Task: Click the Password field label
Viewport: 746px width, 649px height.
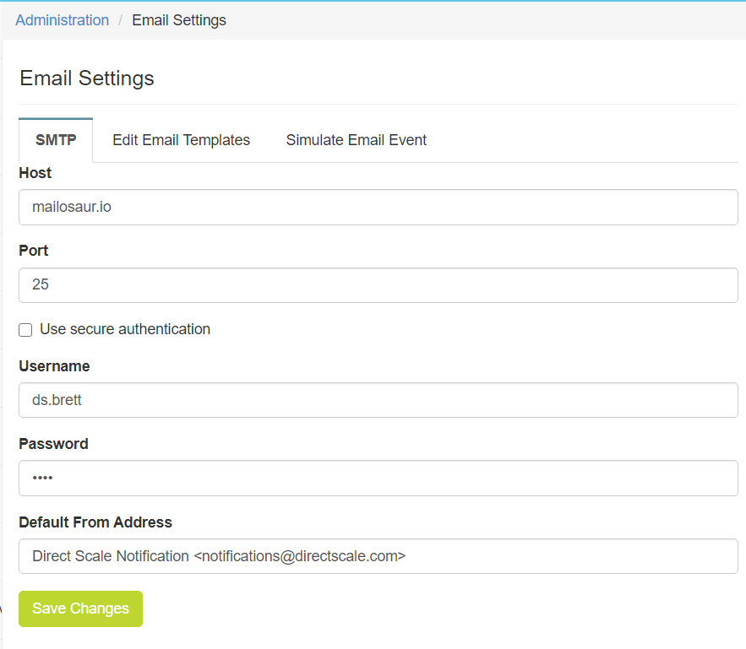Action: pos(53,444)
